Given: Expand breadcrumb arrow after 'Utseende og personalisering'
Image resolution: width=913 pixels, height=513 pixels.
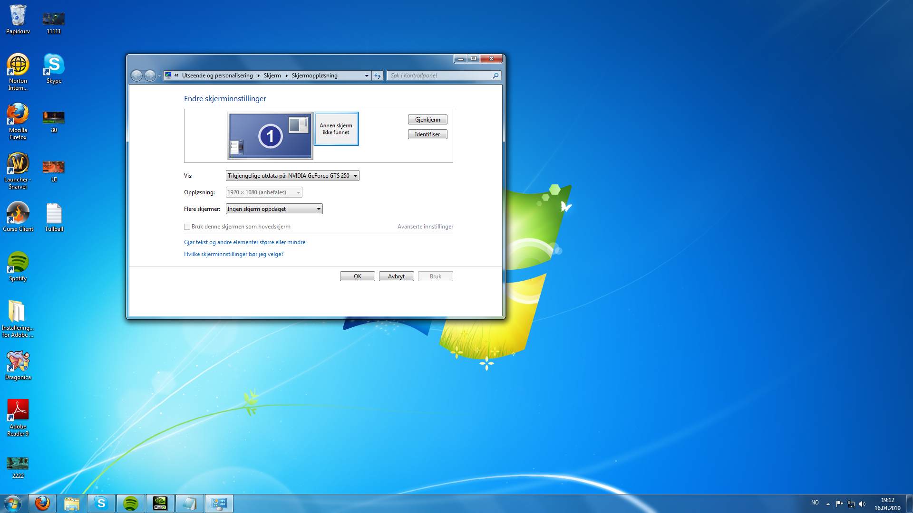Looking at the screenshot, I should [x=258, y=76].
